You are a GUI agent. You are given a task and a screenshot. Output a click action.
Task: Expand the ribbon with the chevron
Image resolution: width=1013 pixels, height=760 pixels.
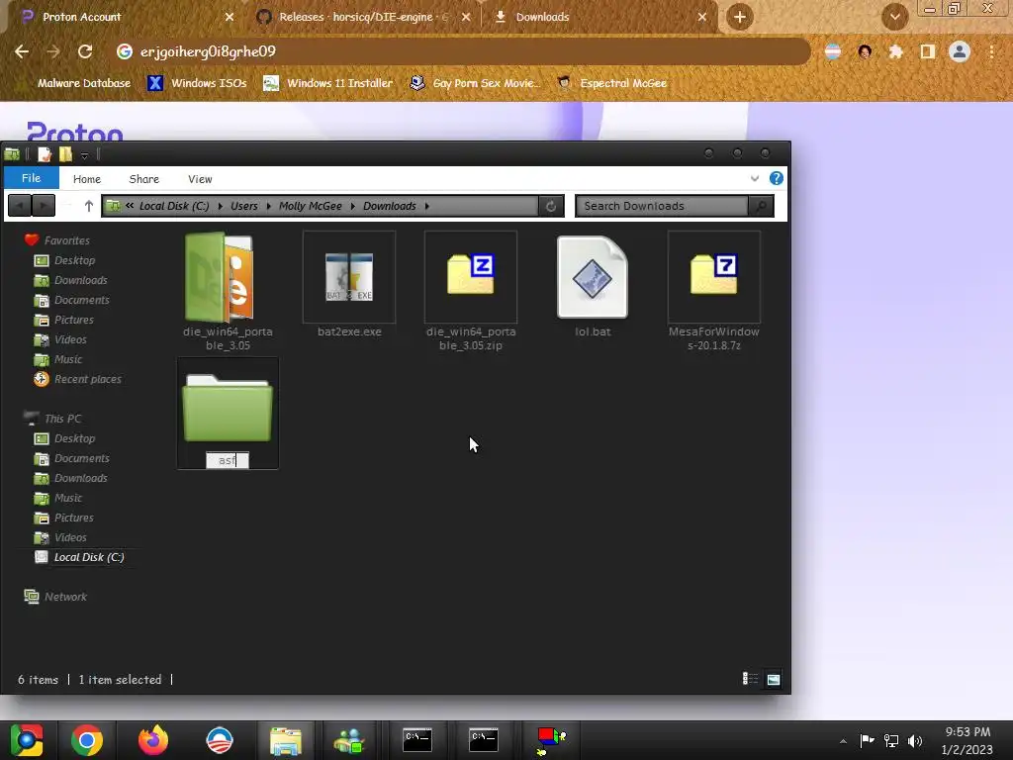(755, 178)
